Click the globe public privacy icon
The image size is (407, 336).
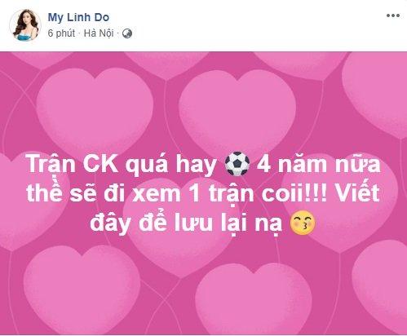pyautogui.click(x=127, y=33)
